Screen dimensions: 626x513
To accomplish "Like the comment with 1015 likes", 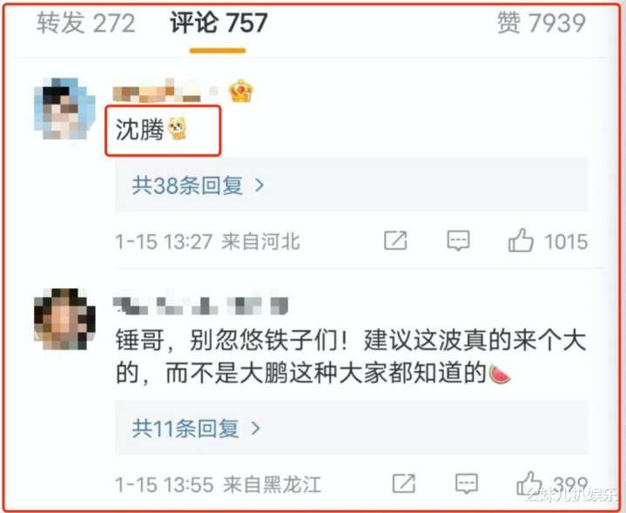I will click(521, 240).
